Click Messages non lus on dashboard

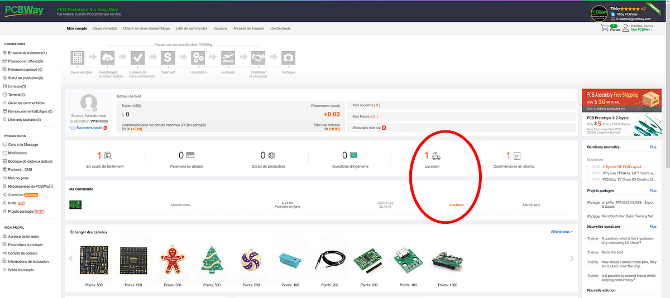click(x=368, y=128)
